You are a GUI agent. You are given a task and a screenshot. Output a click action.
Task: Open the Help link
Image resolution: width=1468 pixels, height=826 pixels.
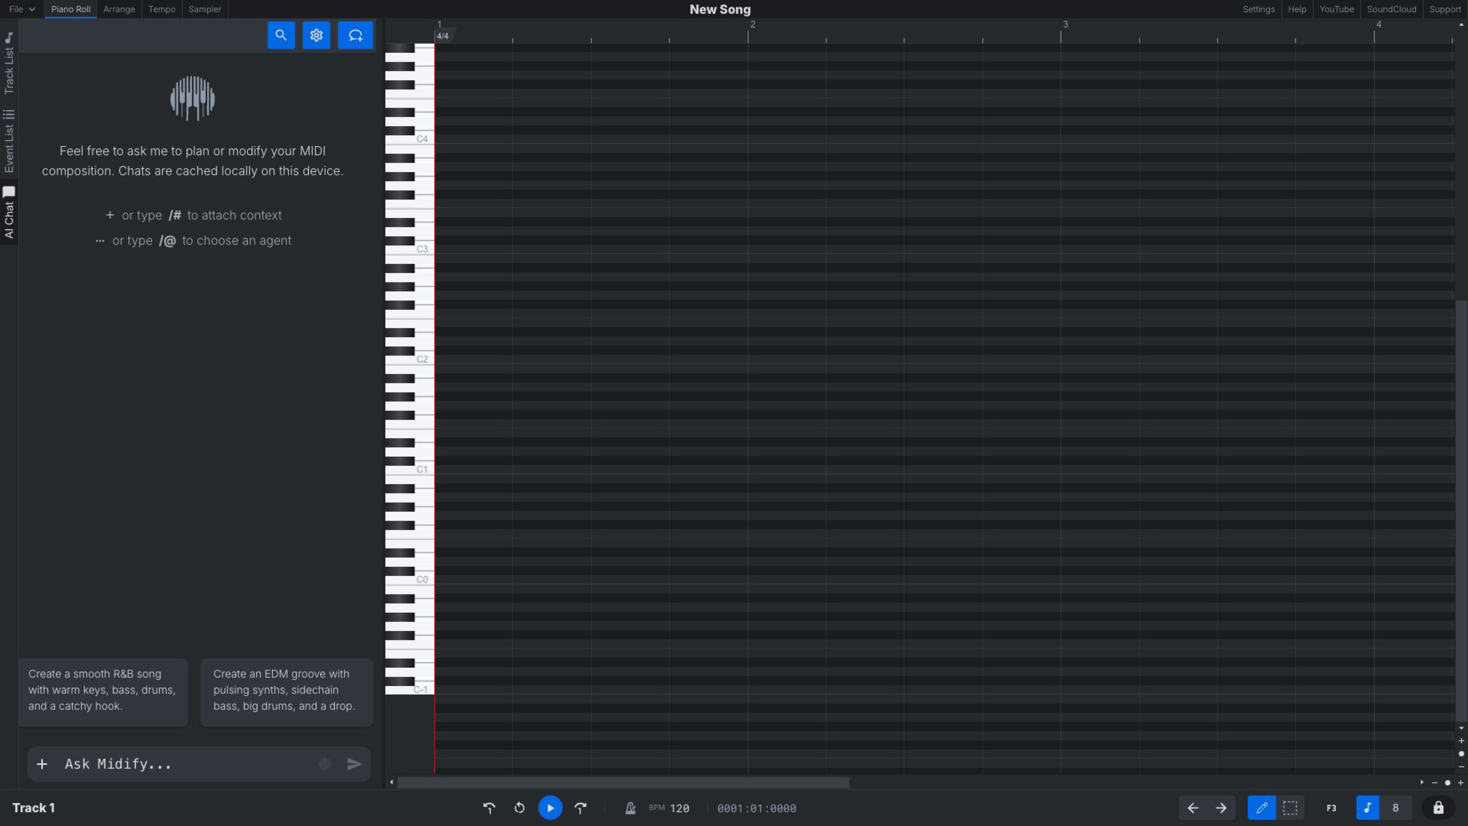pyautogui.click(x=1297, y=9)
